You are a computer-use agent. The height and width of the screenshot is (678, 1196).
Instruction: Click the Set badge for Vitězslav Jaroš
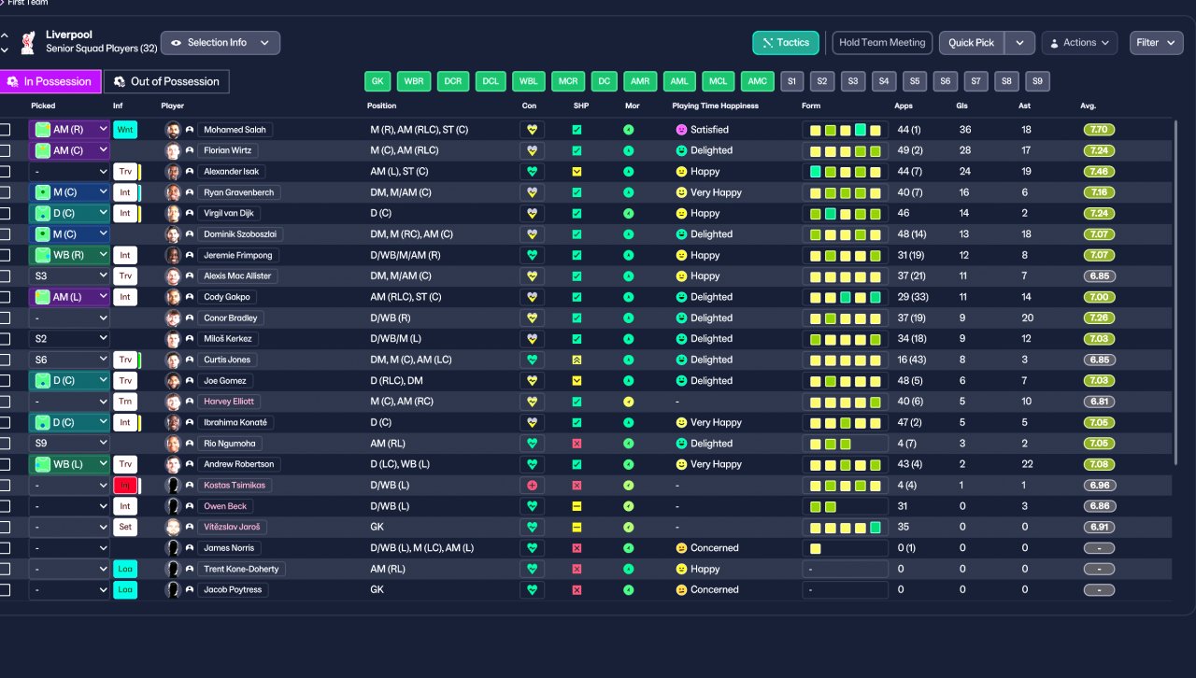125,527
